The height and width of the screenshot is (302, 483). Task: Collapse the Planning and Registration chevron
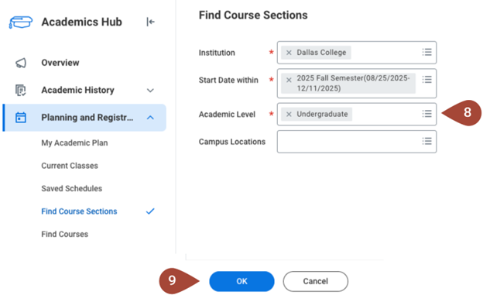coord(150,118)
